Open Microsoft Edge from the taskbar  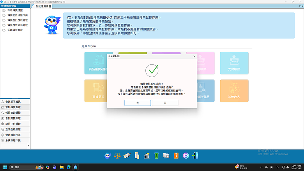(x=69, y=167)
